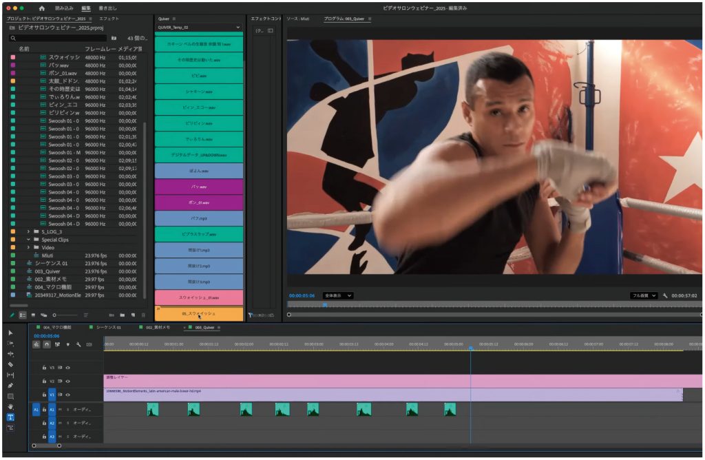The height and width of the screenshot is (460, 705).
Task: Select the Type tool in the toolbar
Action: (10, 417)
